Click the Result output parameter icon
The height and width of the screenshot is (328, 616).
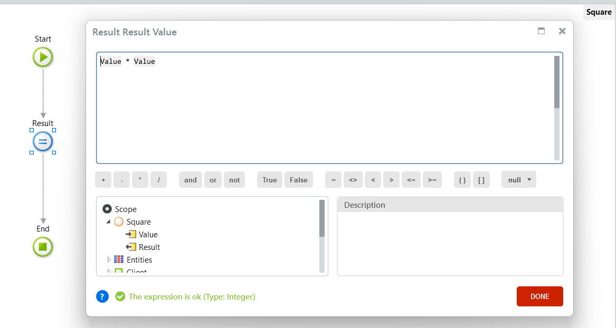[130, 247]
